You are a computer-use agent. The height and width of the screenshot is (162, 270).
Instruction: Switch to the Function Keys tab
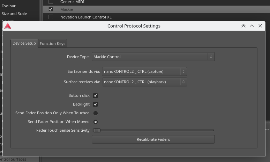(x=52, y=44)
